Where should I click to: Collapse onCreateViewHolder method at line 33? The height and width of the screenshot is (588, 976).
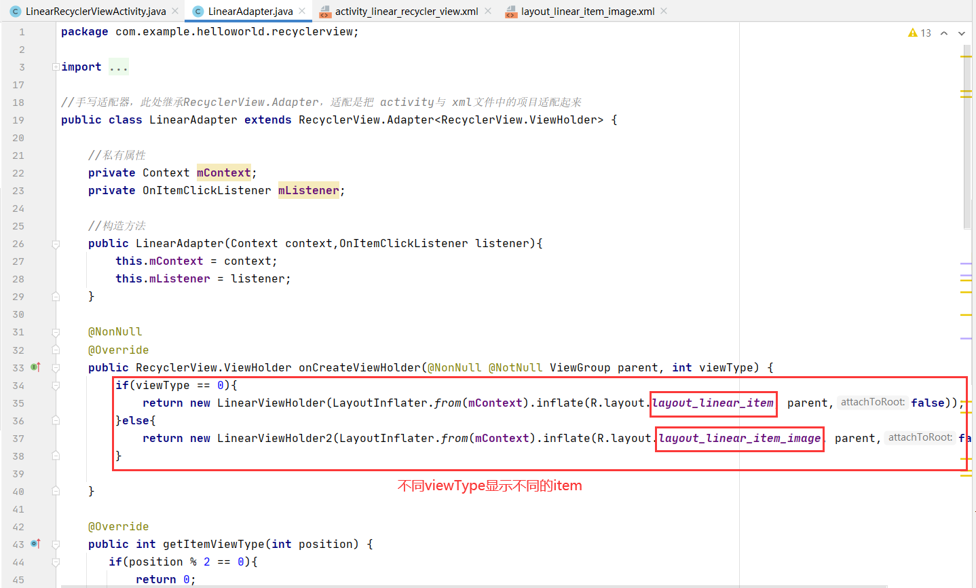(56, 367)
